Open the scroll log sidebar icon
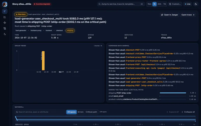This screenshot has height=126, width=201. pos(5,28)
